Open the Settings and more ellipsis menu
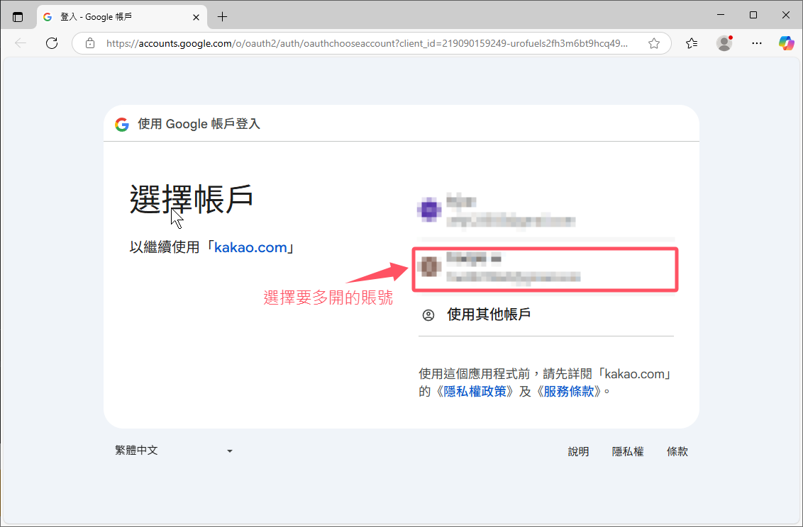The width and height of the screenshot is (803, 527). pyautogui.click(x=757, y=43)
